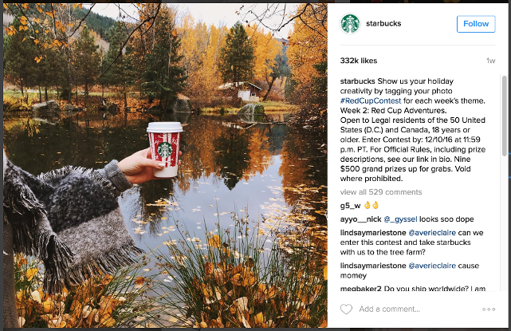
Task: Click the 1w post timestamp
Action: [x=490, y=61]
